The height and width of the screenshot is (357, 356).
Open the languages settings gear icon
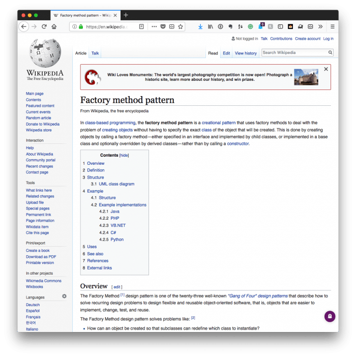(x=64, y=296)
